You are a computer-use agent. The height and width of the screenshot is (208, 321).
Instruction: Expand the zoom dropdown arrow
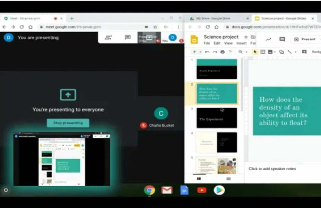pos(246,52)
